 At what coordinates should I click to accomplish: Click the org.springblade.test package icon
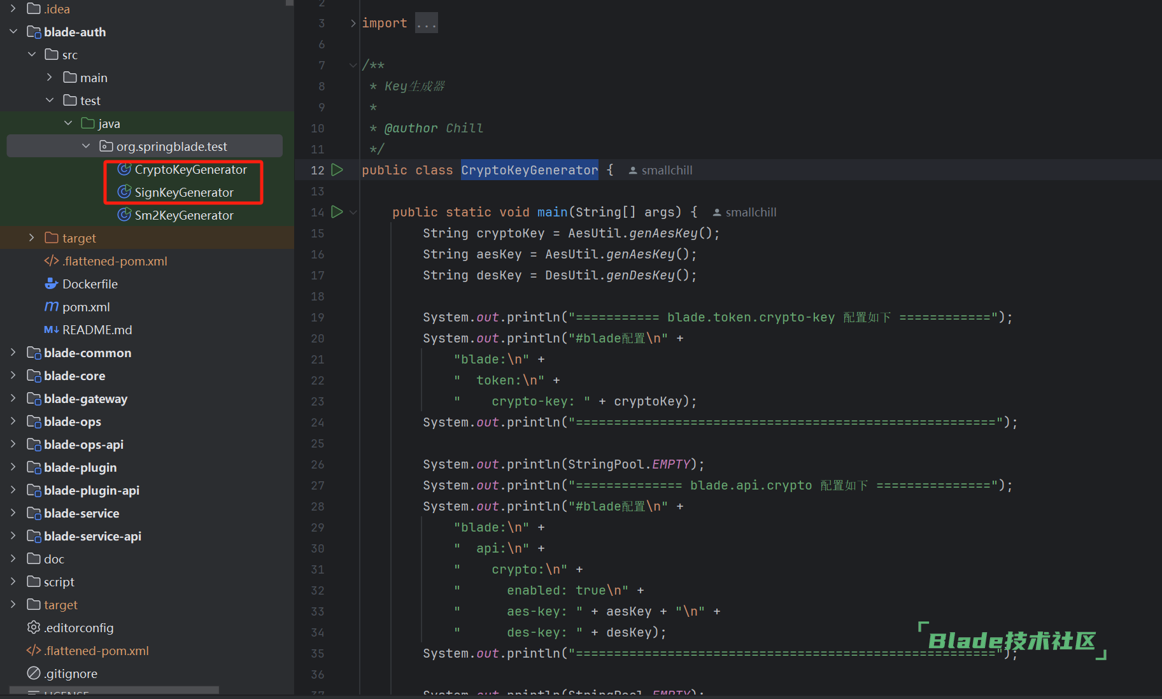point(106,146)
